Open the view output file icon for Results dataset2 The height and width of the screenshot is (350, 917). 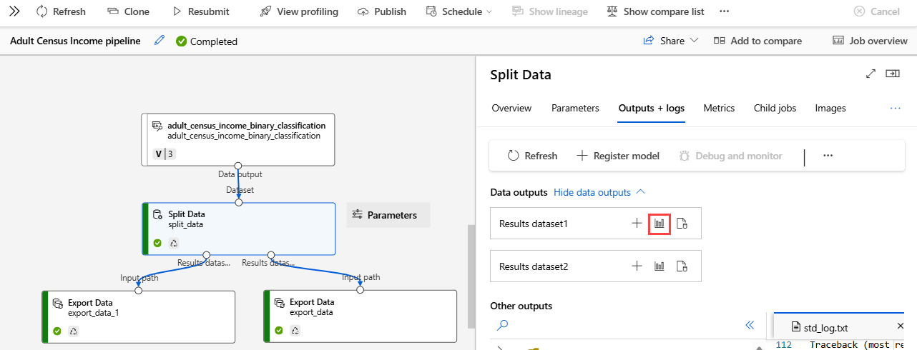tap(682, 266)
